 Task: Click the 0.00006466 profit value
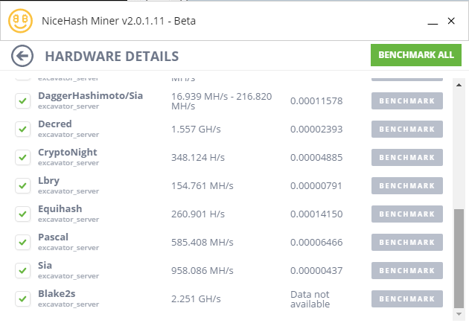click(316, 242)
